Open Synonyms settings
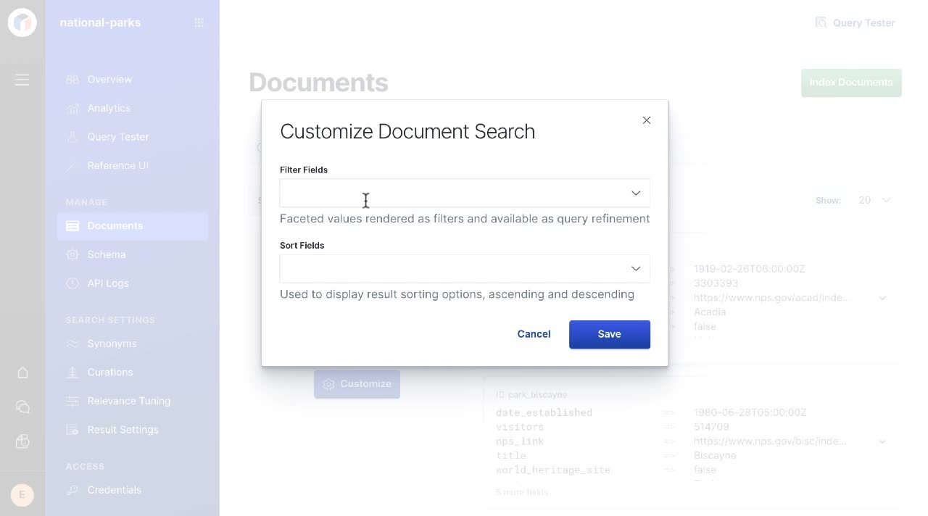The image size is (928, 516). click(112, 344)
